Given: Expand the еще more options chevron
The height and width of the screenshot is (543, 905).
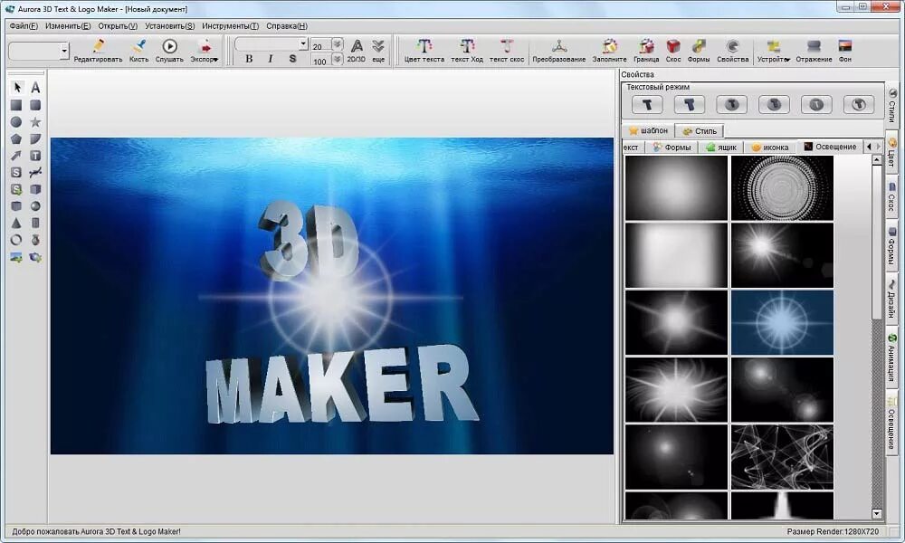Looking at the screenshot, I should [x=378, y=50].
